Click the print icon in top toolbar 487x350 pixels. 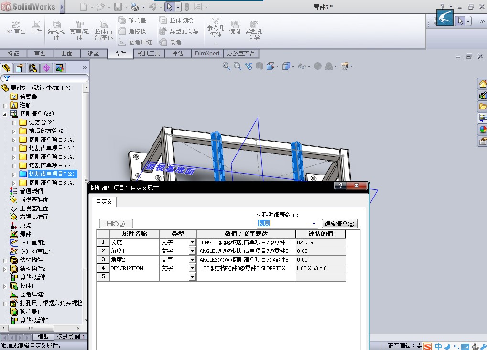pos(135,7)
